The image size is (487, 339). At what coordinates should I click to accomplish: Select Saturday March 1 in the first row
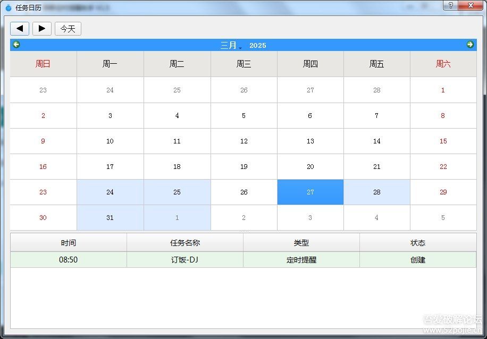pyautogui.click(x=443, y=90)
